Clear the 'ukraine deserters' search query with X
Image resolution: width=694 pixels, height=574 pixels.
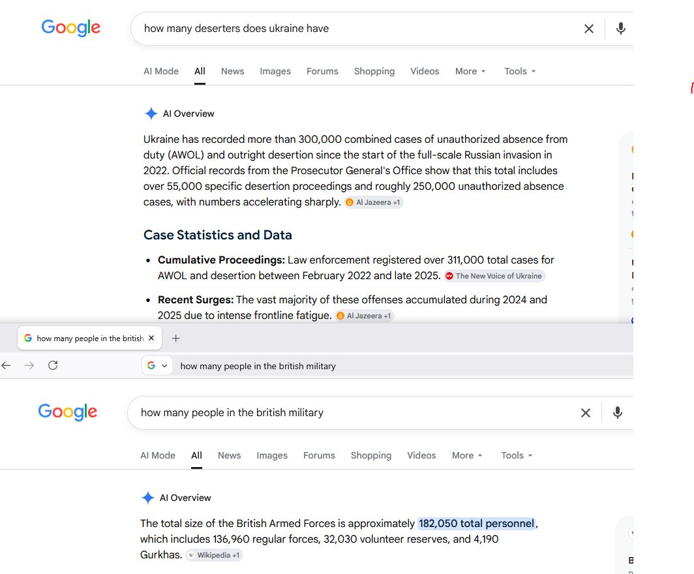[588, 29]
